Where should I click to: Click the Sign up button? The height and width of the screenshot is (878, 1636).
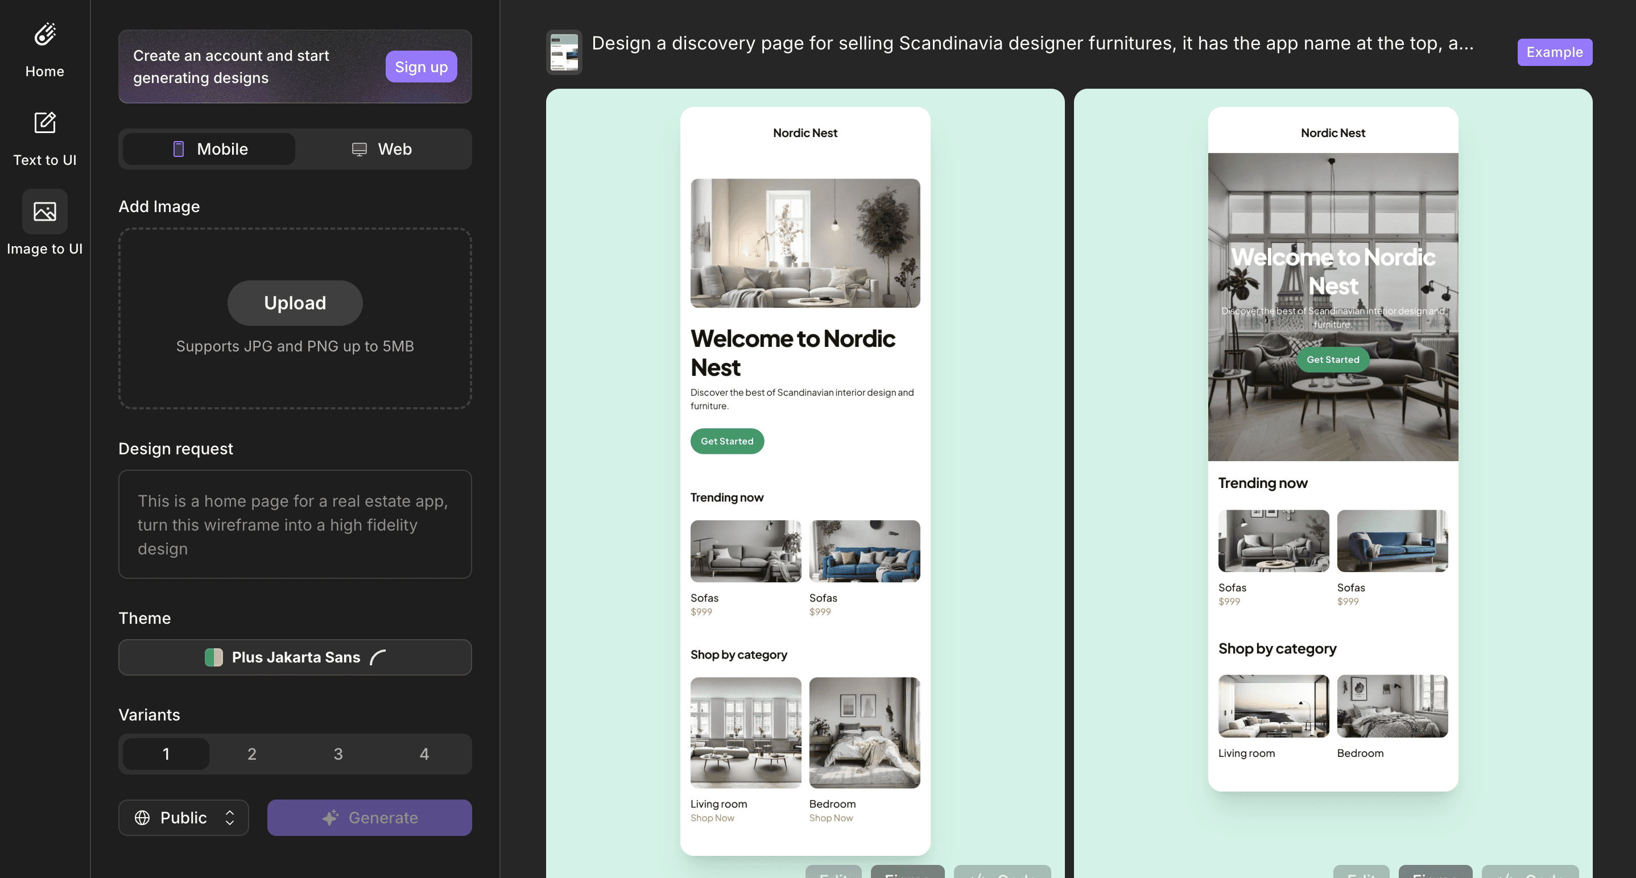click(x=421, y=67)
